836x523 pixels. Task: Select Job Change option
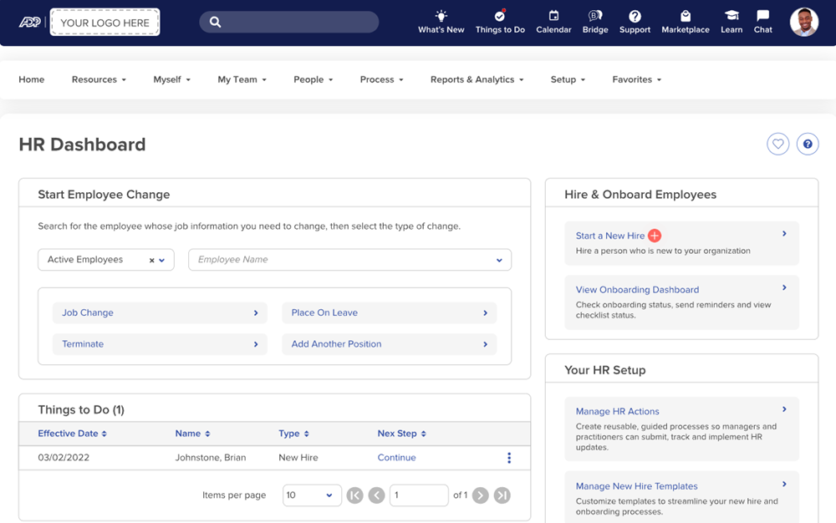click(x=160, y=312)
